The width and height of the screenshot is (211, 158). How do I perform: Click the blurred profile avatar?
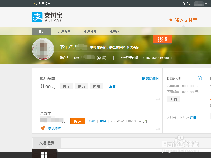[43, 49]
